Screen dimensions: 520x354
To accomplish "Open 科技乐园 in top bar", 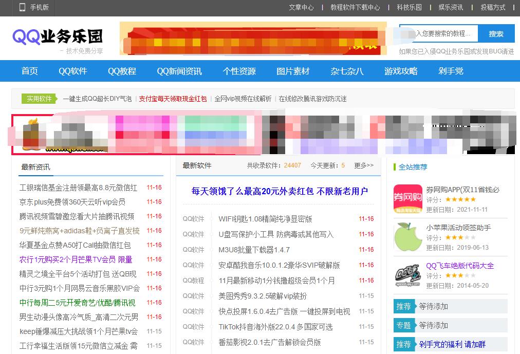I will click(409, 7).
